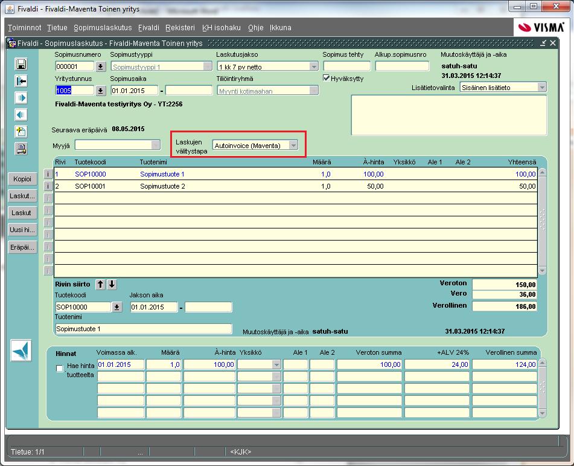The width and height of the screenshot is (574, 466).
Task: Click the exit icon with arrow pointing to bar
Action: 21,81
